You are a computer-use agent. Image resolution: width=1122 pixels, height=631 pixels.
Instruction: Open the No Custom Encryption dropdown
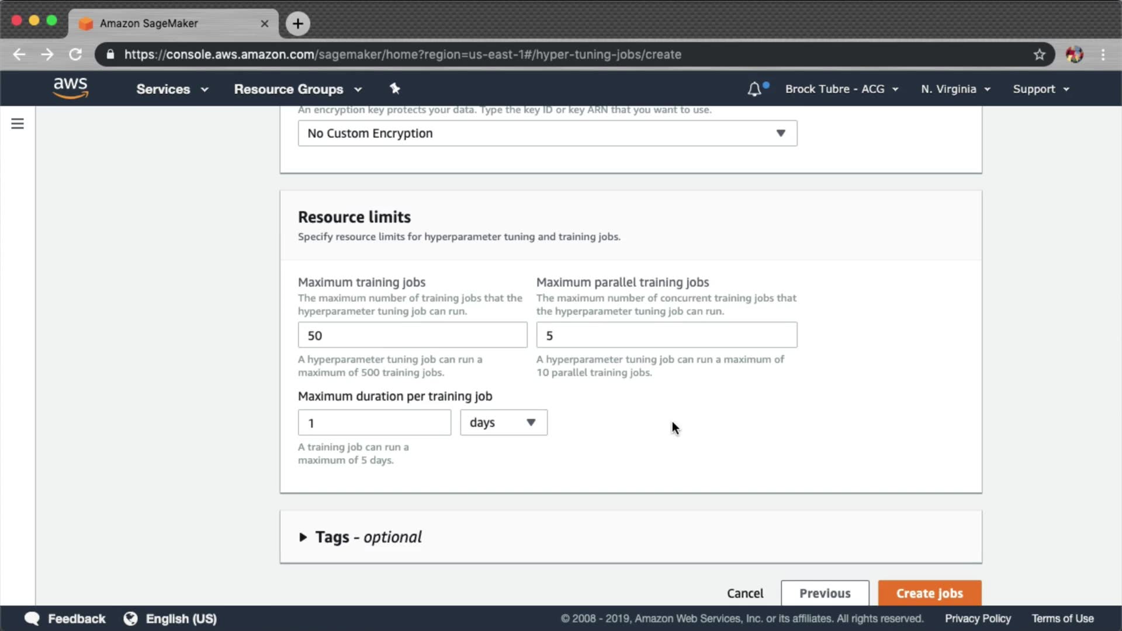(547, 133)
